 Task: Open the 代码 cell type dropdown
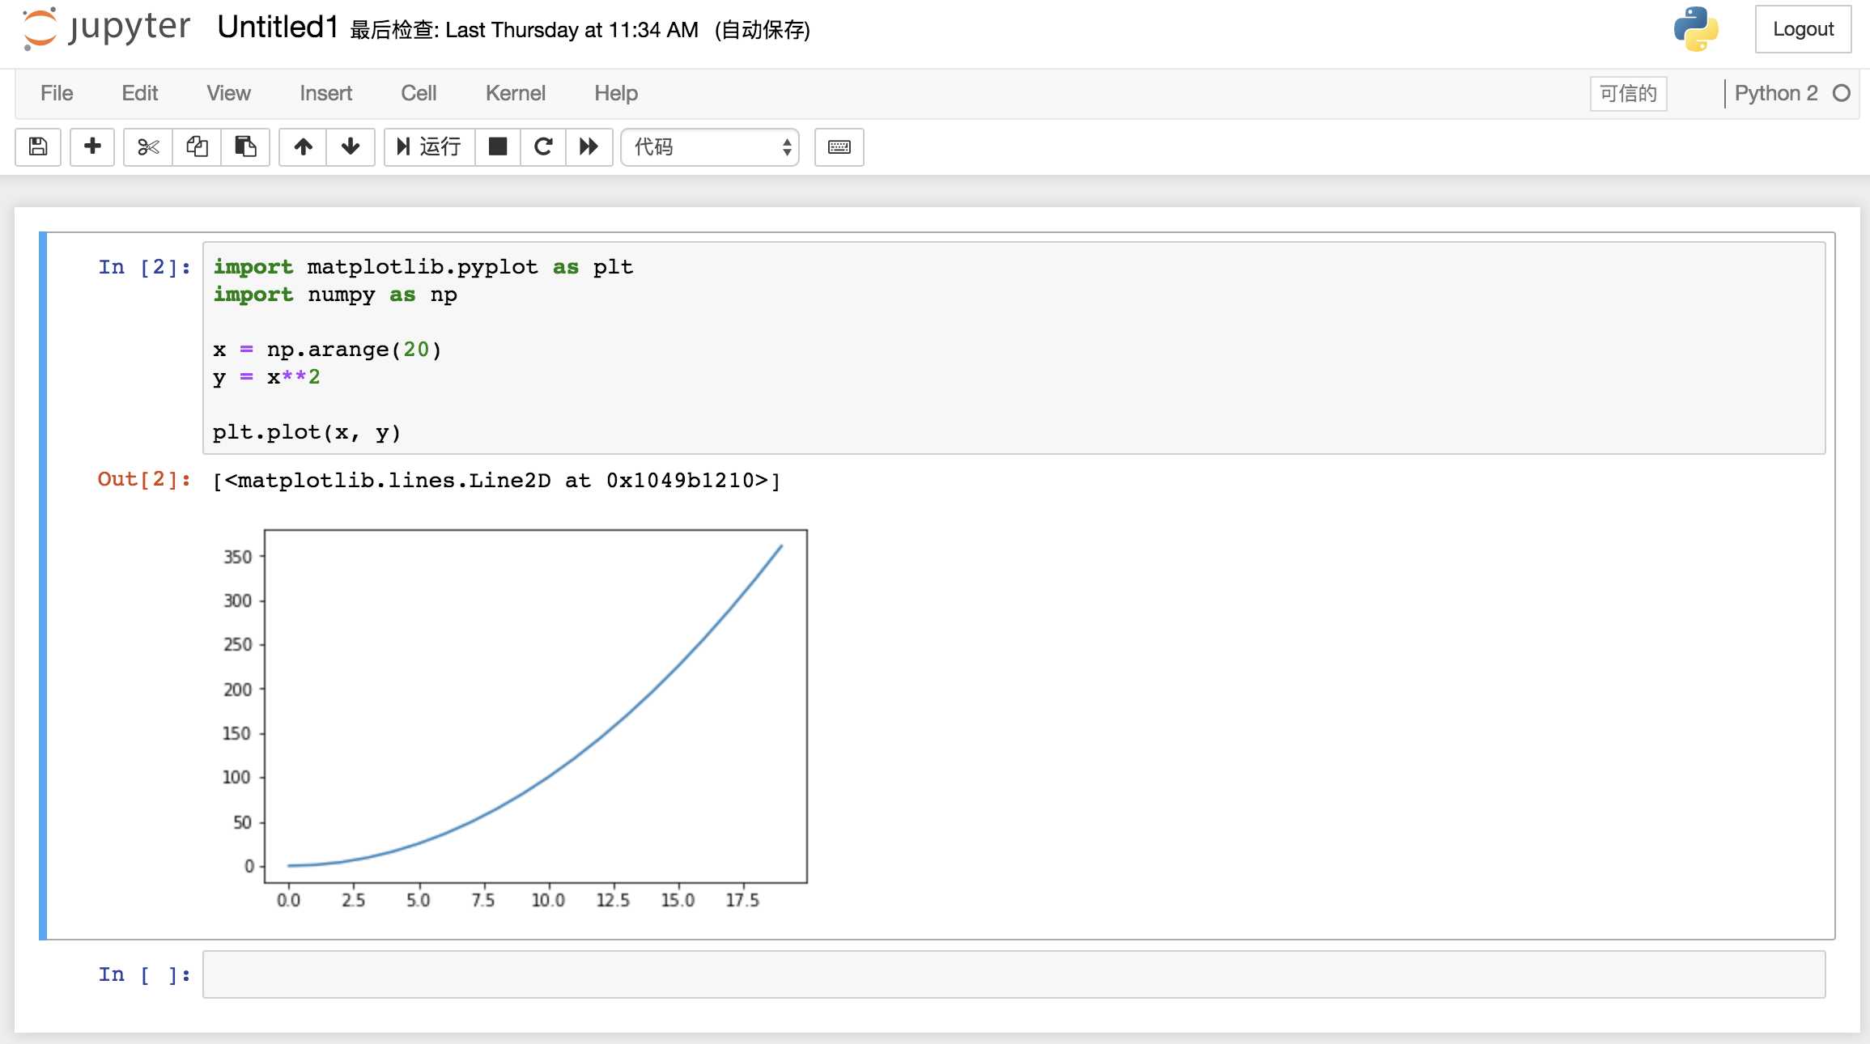coord(710,146)
